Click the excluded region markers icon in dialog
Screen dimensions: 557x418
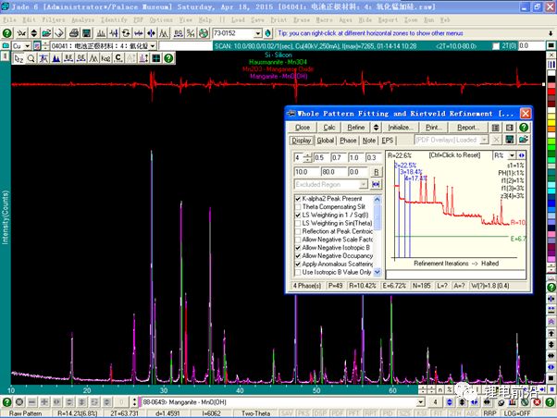[376, 184]
